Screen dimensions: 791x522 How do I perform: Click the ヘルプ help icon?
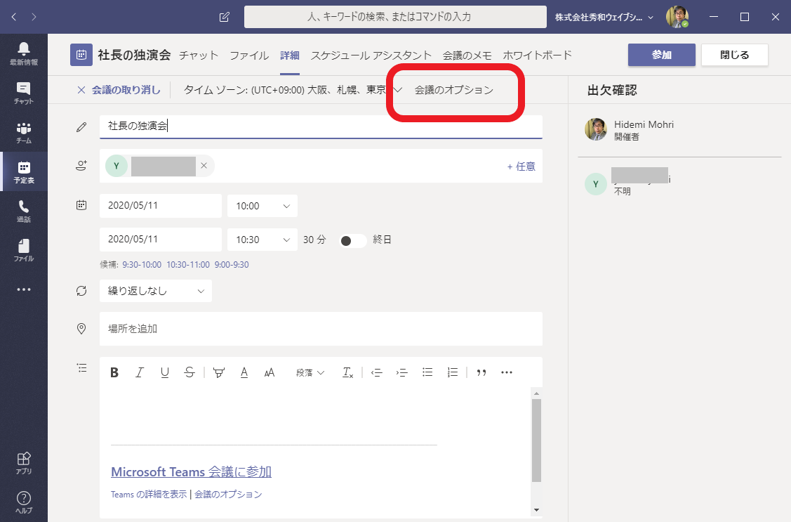pos(24,502)
